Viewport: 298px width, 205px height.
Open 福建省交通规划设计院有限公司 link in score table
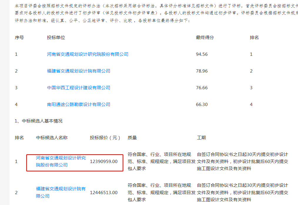(x=78, y=71)
